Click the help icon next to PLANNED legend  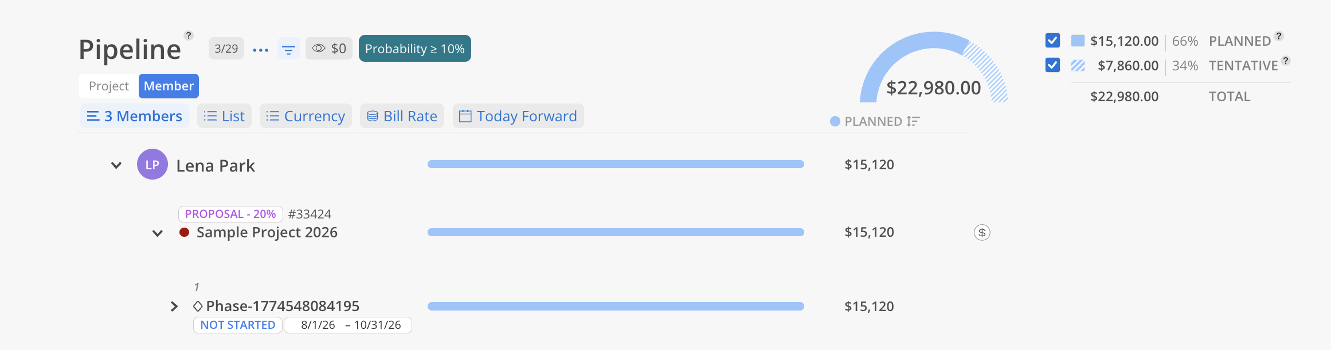coord(1279,36)
